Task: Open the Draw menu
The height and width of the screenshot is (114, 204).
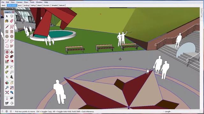Action: pyautogui.click(x=26, y=2)
